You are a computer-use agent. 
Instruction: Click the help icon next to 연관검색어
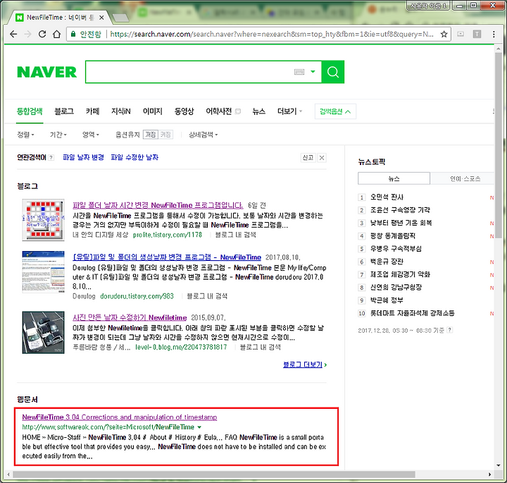coord(51,158)
